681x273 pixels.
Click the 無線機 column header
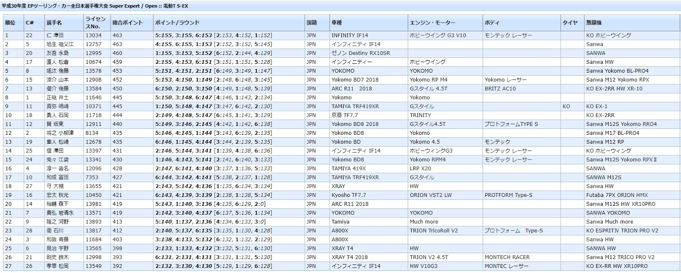(632, 23)
